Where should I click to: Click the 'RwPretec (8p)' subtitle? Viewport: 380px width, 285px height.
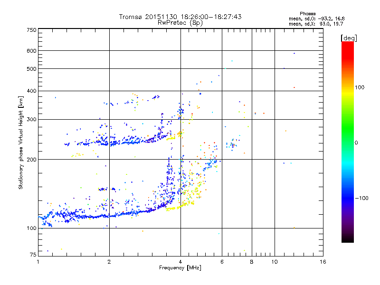tap(180, 23)
